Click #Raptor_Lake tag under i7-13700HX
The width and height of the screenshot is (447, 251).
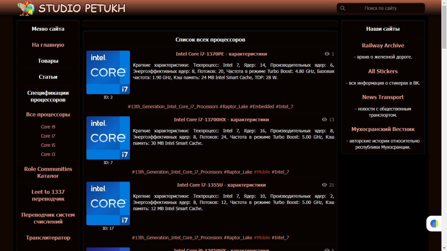tap(238, 172)
